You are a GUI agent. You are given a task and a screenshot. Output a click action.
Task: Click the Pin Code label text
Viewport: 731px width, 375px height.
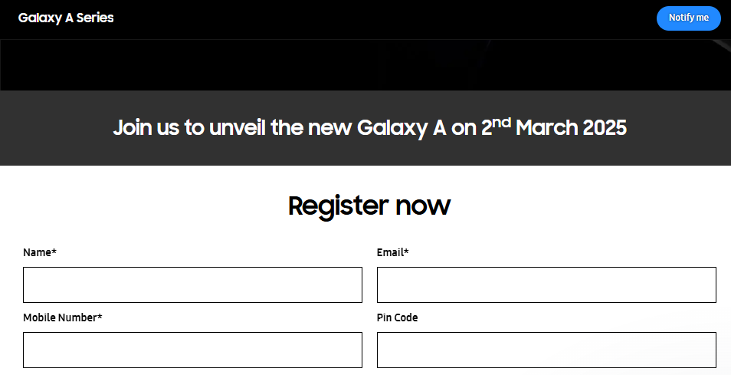pyautogui.click(x=397, y=317)
